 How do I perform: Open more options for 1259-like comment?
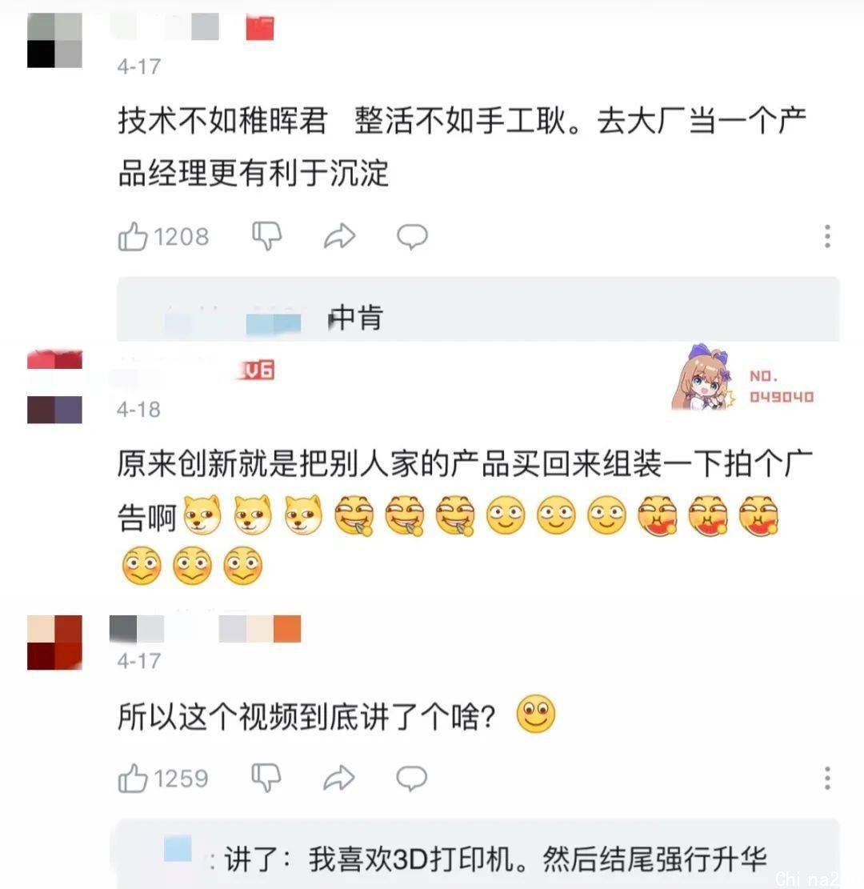827,778
